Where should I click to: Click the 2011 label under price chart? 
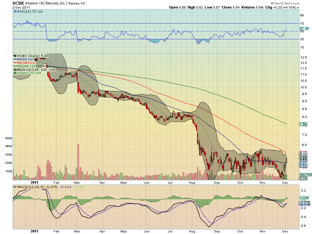click(x=34, y=182)
